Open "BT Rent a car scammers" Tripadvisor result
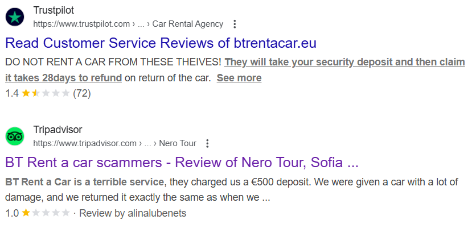 tap(182, 163)
